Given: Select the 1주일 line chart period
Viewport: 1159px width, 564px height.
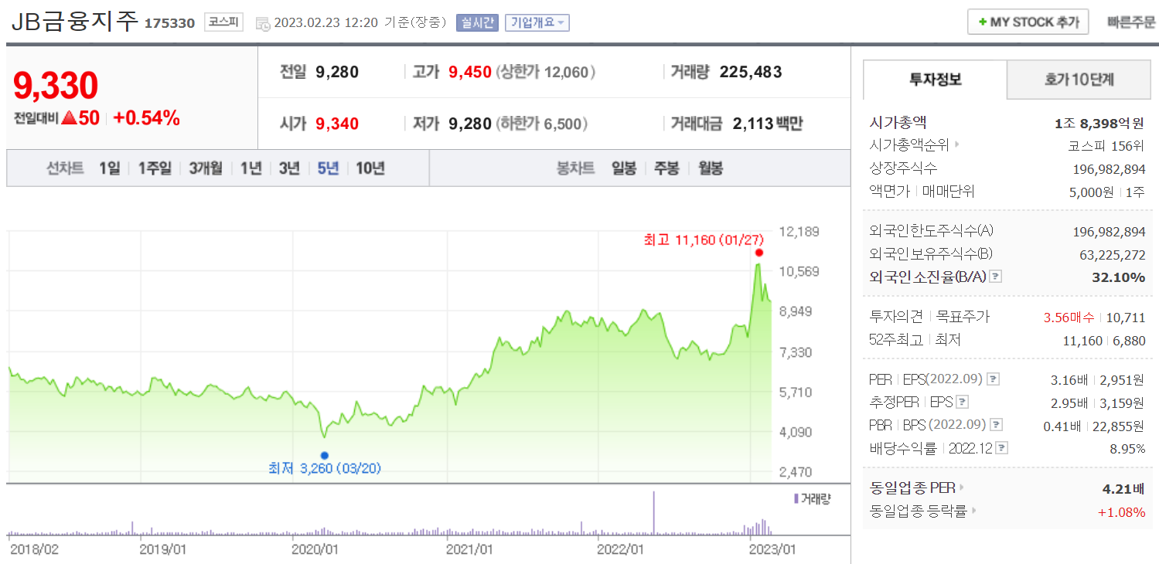Looking at the screenshot, I should click(155, 168).
